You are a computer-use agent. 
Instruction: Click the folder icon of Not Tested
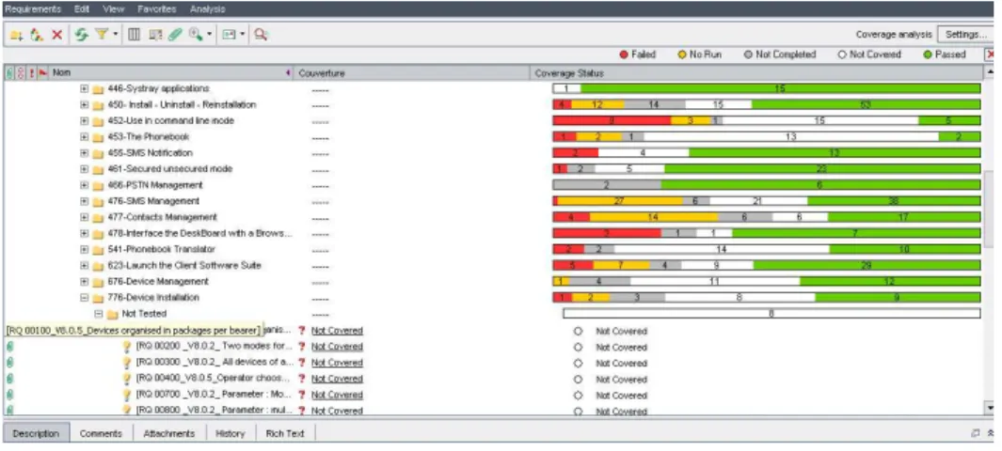point(113,314)
